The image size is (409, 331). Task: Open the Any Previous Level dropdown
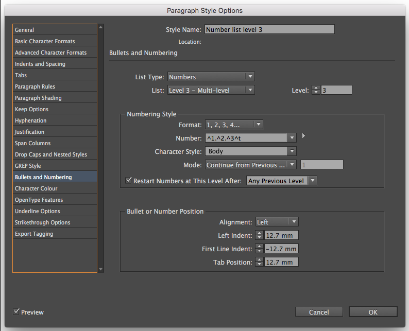tap(281, 181)
